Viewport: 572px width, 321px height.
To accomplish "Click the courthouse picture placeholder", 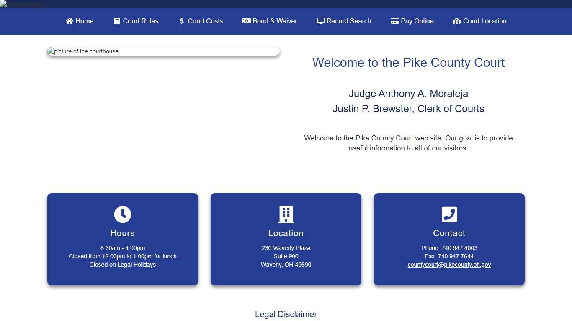I will 163,51.
